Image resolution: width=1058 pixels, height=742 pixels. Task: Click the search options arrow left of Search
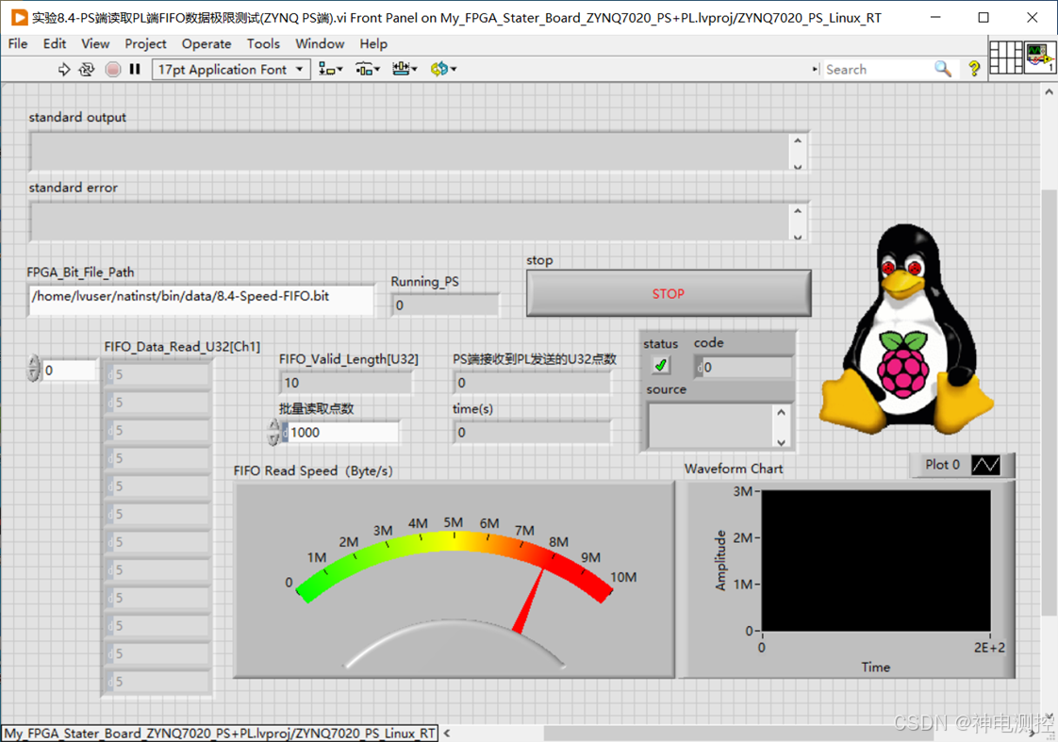815,69
